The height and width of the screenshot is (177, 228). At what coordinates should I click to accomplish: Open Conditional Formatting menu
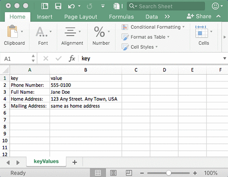point(153,27)
